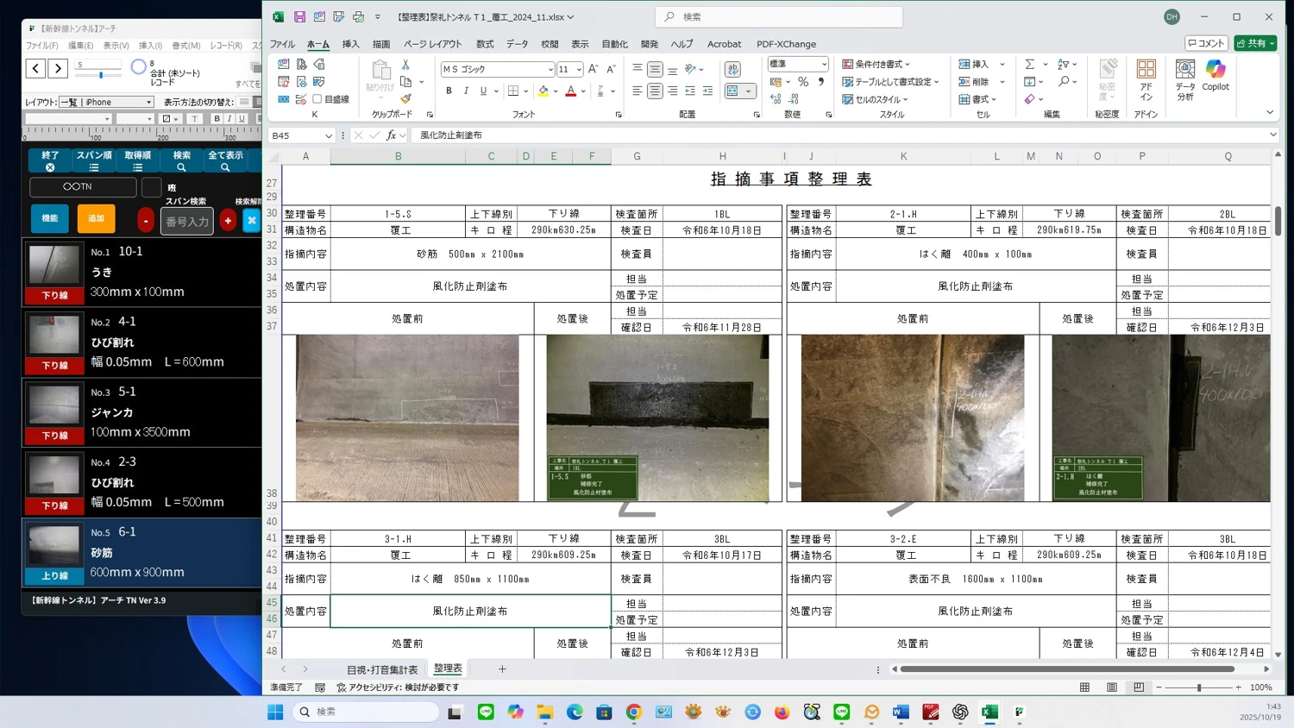The width and height of the screenshot is (1294, 728).
Task: Click the アドイン (Add-ins) icon
Action: tap(1146, 80)
